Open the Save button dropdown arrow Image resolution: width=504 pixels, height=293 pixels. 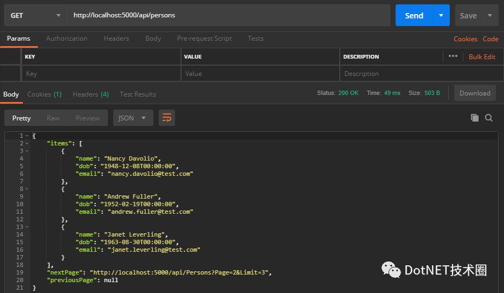tap(490, 15)
